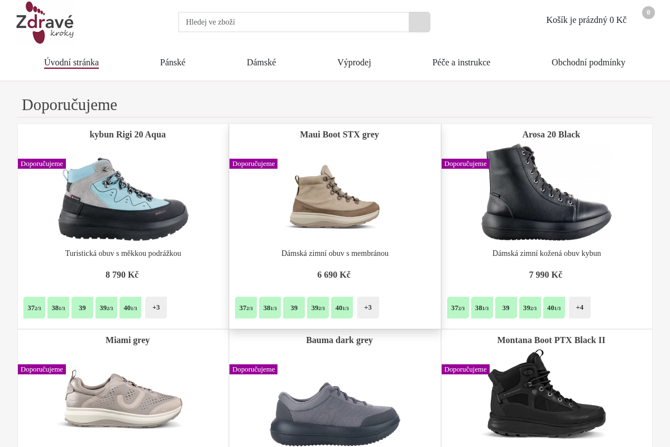
Task: View Arosa 20 Black boot image
Action: tap(547, 192)
